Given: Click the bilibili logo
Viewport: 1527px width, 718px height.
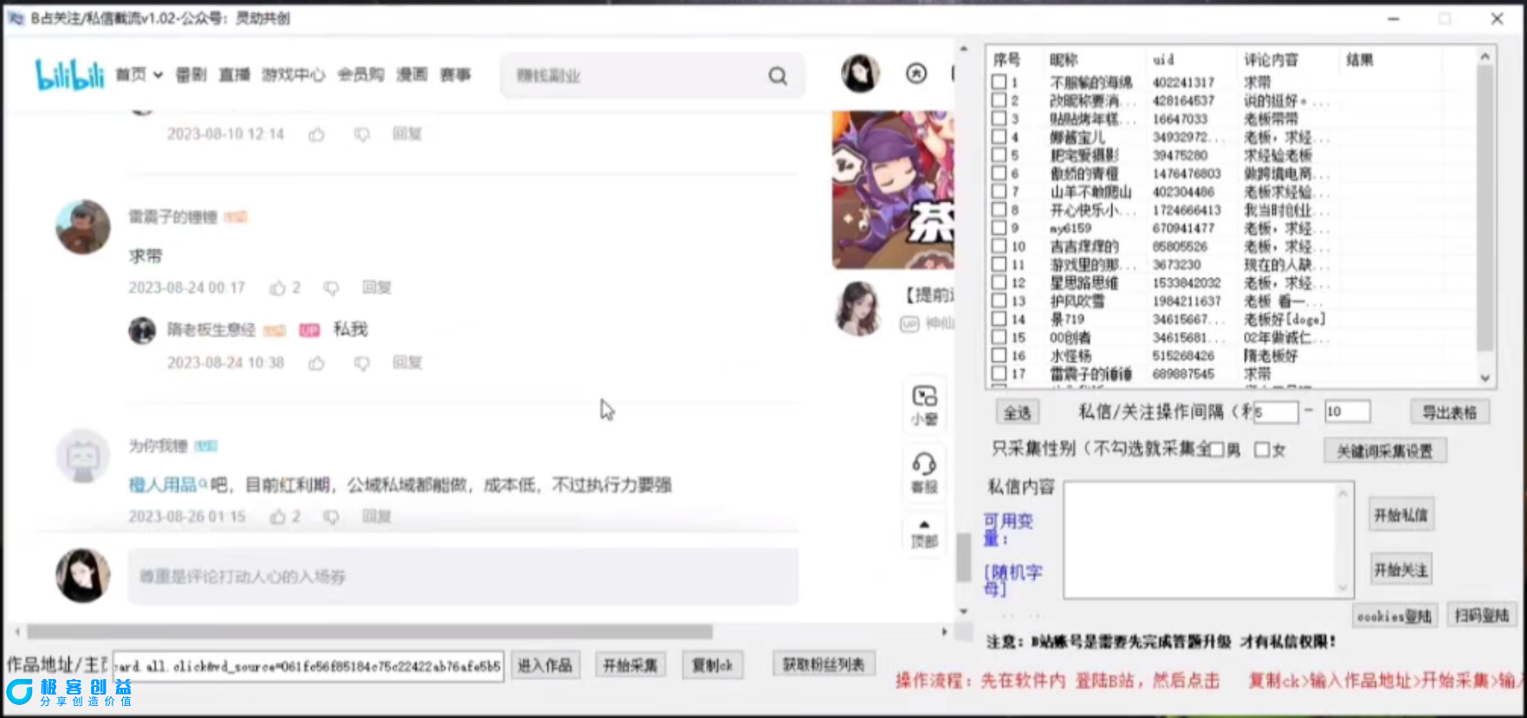Looking at the screenshot, I should coord(69,74).
